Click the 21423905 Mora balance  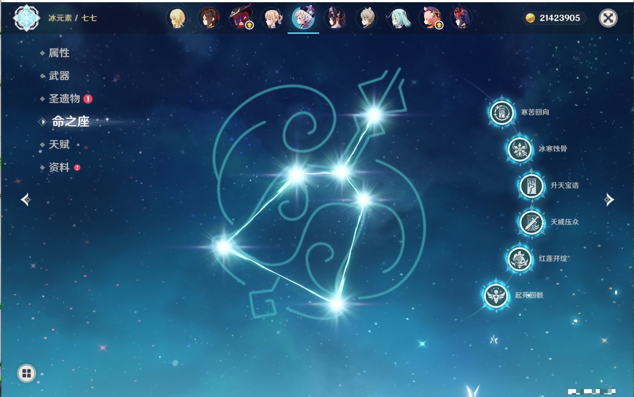click(554, 18)
